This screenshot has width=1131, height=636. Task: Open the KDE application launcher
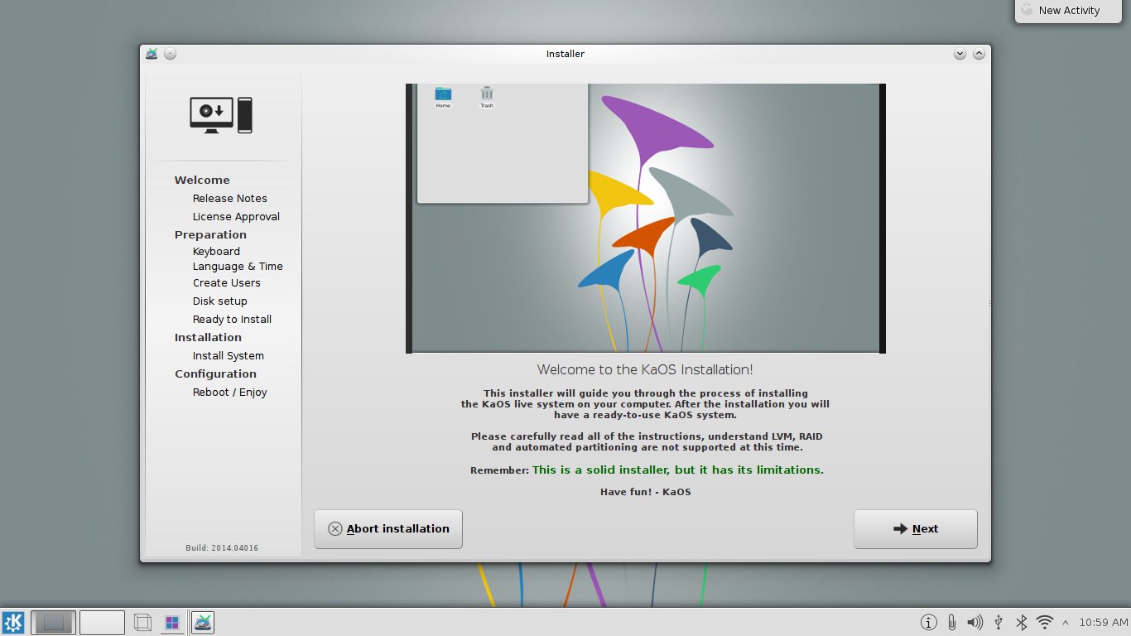coord(13,623)
